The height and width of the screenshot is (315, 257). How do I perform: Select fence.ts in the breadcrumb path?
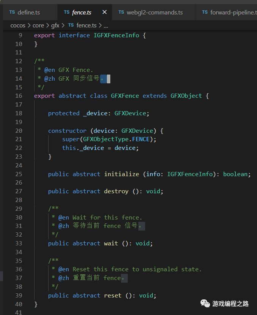(x=86, y=25)
